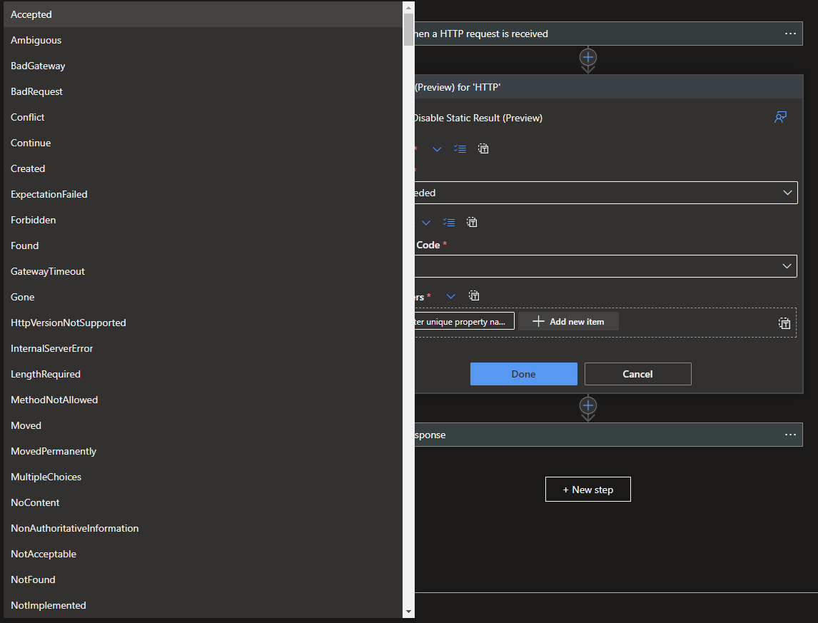
Task: Choose Gone status code
Action: (203, 297)
